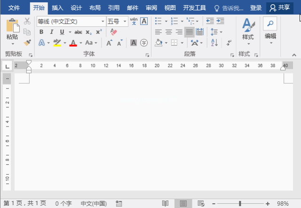The width and height of the screenshot is (301, 208).
Task: Click the Cut scissors icon
Action: click(x=27, y=21)
